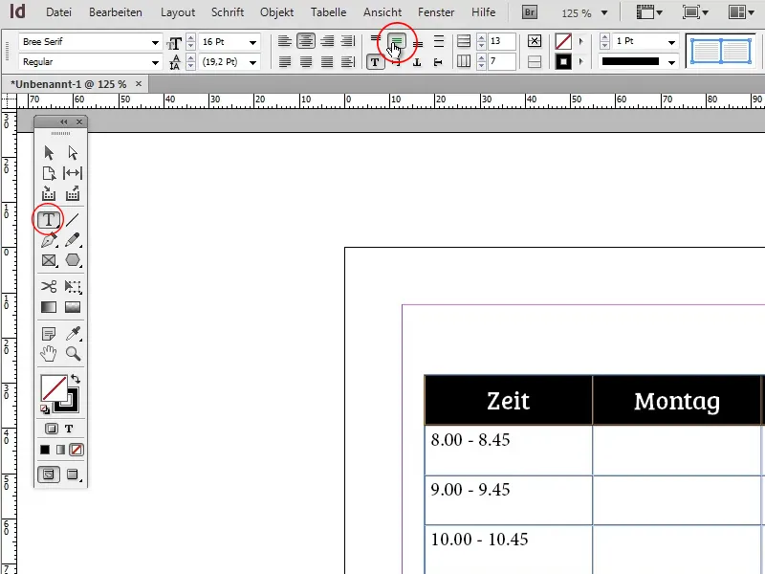Click the merge cells icon
The image size is (765, 574).
pos(535,41)
